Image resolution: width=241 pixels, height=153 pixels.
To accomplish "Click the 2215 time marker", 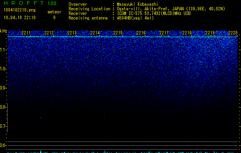I will coord(118,33).
